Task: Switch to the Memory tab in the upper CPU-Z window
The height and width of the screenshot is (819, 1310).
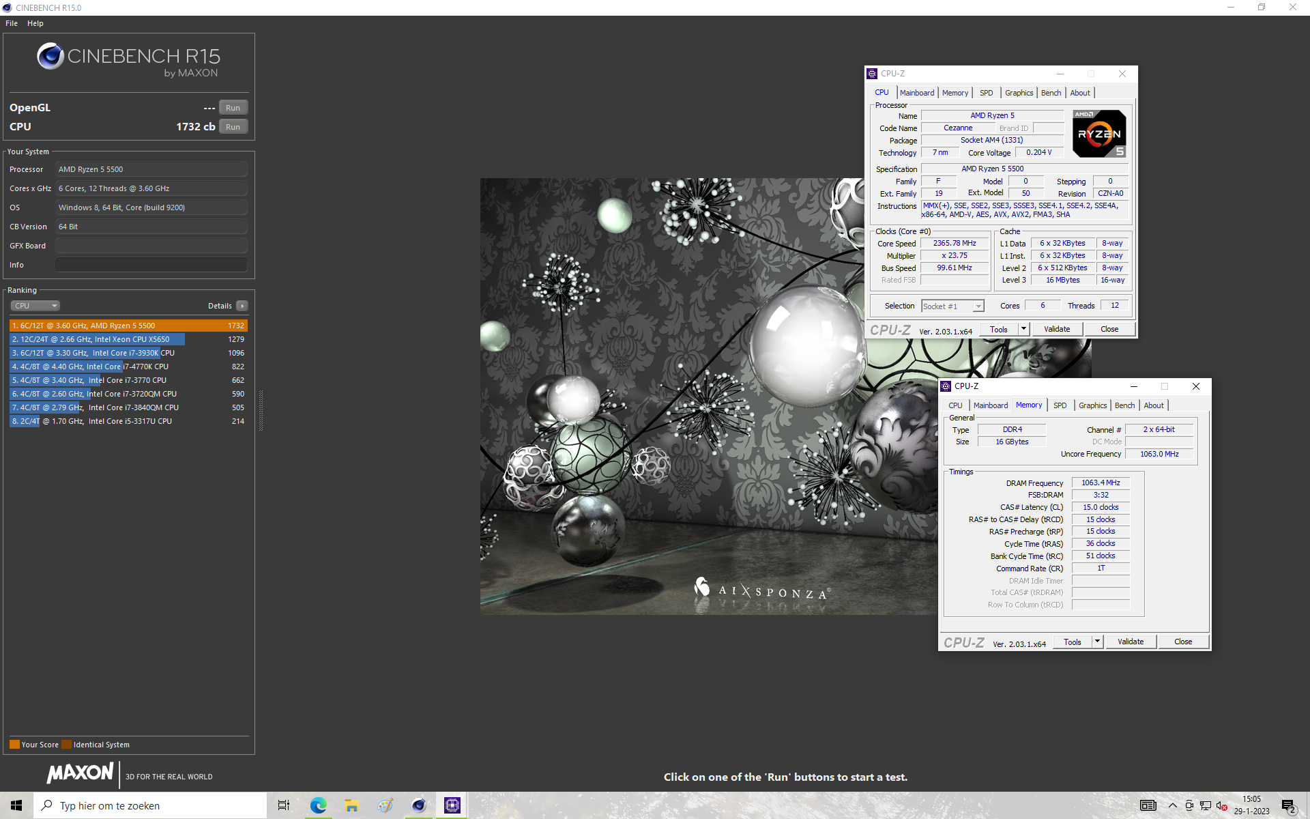Action: (x=955, y=93)
